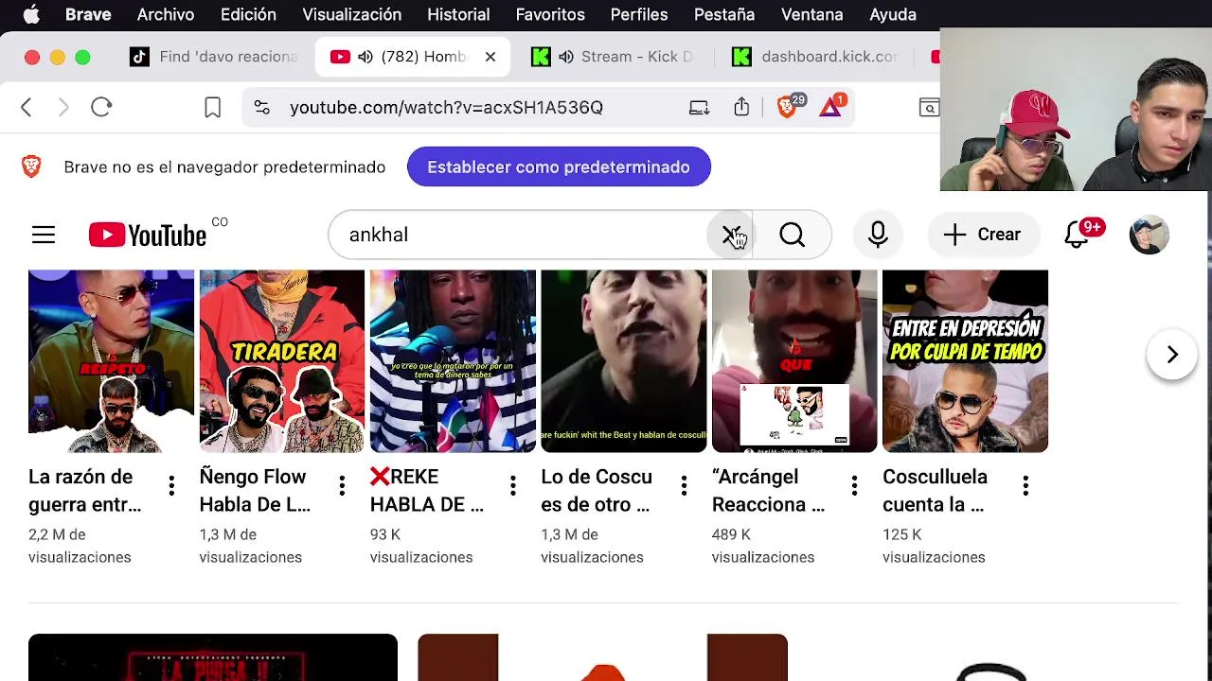The height and width of the screenshot is (681, 1212).
Task: Open 'La razón de guerra entr...' short thumbnail
Action: pyautogui.click(x=111, y=361)
